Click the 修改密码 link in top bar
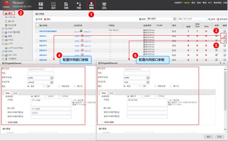The width and height of the screenshot is (228, 141). coord(218,2)
